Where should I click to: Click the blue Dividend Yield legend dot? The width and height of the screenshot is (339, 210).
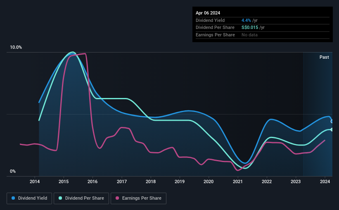(13, 198)
